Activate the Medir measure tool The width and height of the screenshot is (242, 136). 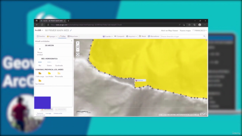point(143,36)
